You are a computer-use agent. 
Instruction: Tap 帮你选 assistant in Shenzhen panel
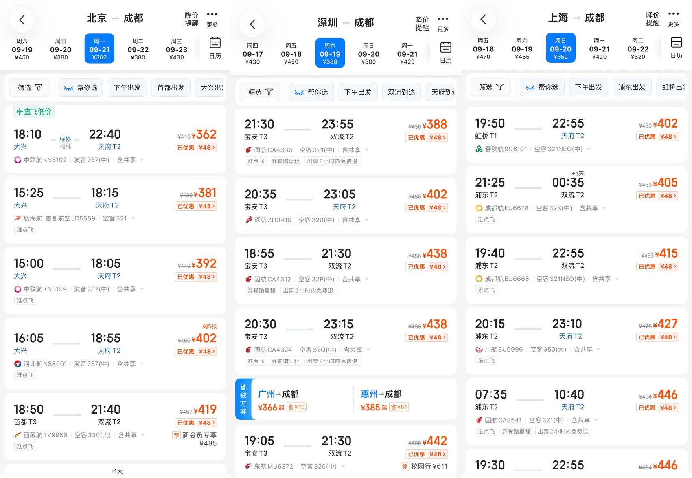tap(312, 92)
